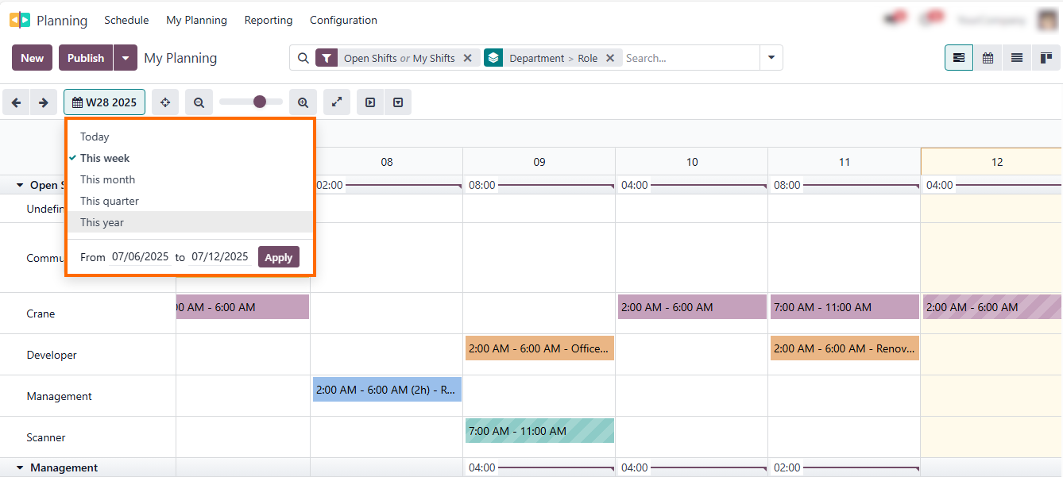This screenshot has height=477, width=1063.
Task: Click the focus-today crosshair icon
Action: pyautogui.click(x=164, y=102)
